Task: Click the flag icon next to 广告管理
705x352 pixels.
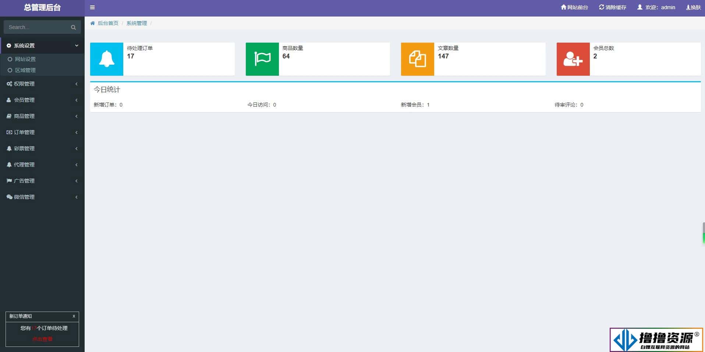Action: [x=9, y=181]
